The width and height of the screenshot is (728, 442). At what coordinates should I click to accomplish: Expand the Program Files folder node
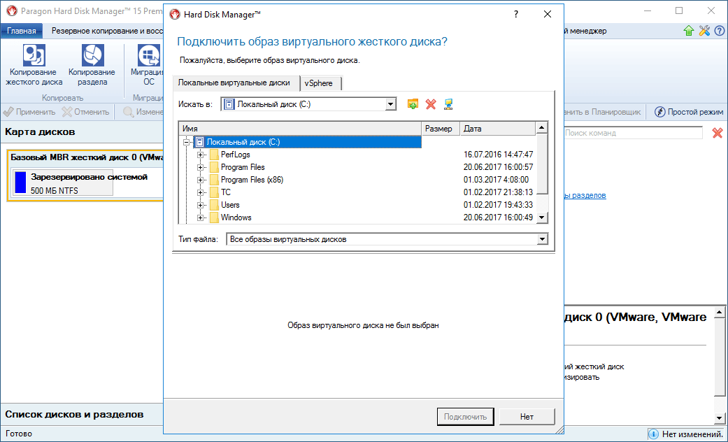(201, 167)
